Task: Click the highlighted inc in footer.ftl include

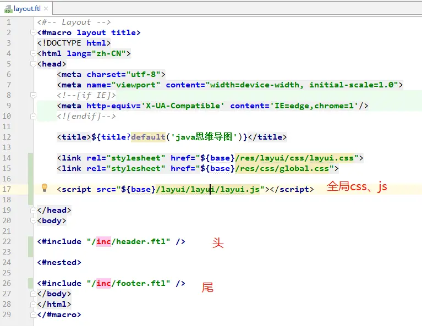Action: [x=103, y=283]
